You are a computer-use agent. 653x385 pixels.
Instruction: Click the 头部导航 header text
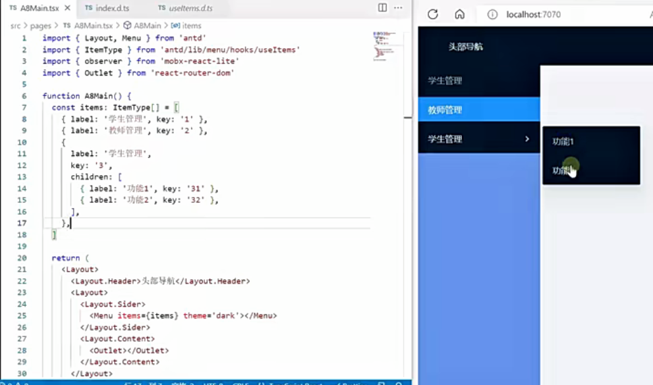coord(466,47)
